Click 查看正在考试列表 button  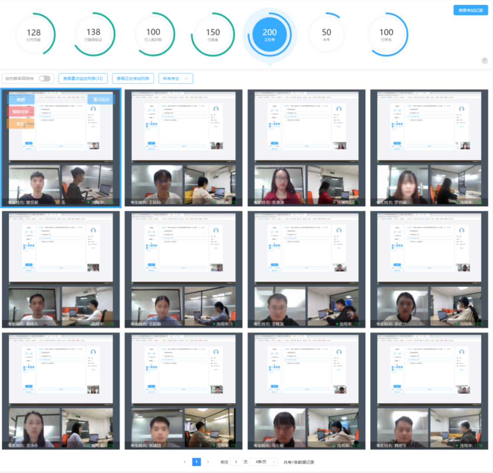[x=133, y=79]
